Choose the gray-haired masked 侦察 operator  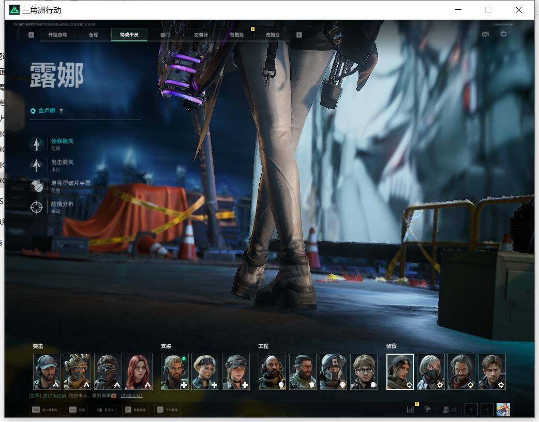[431, 372]
